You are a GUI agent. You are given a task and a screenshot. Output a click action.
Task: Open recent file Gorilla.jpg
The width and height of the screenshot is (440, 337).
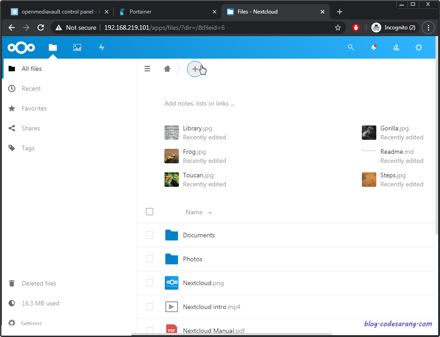394,128
